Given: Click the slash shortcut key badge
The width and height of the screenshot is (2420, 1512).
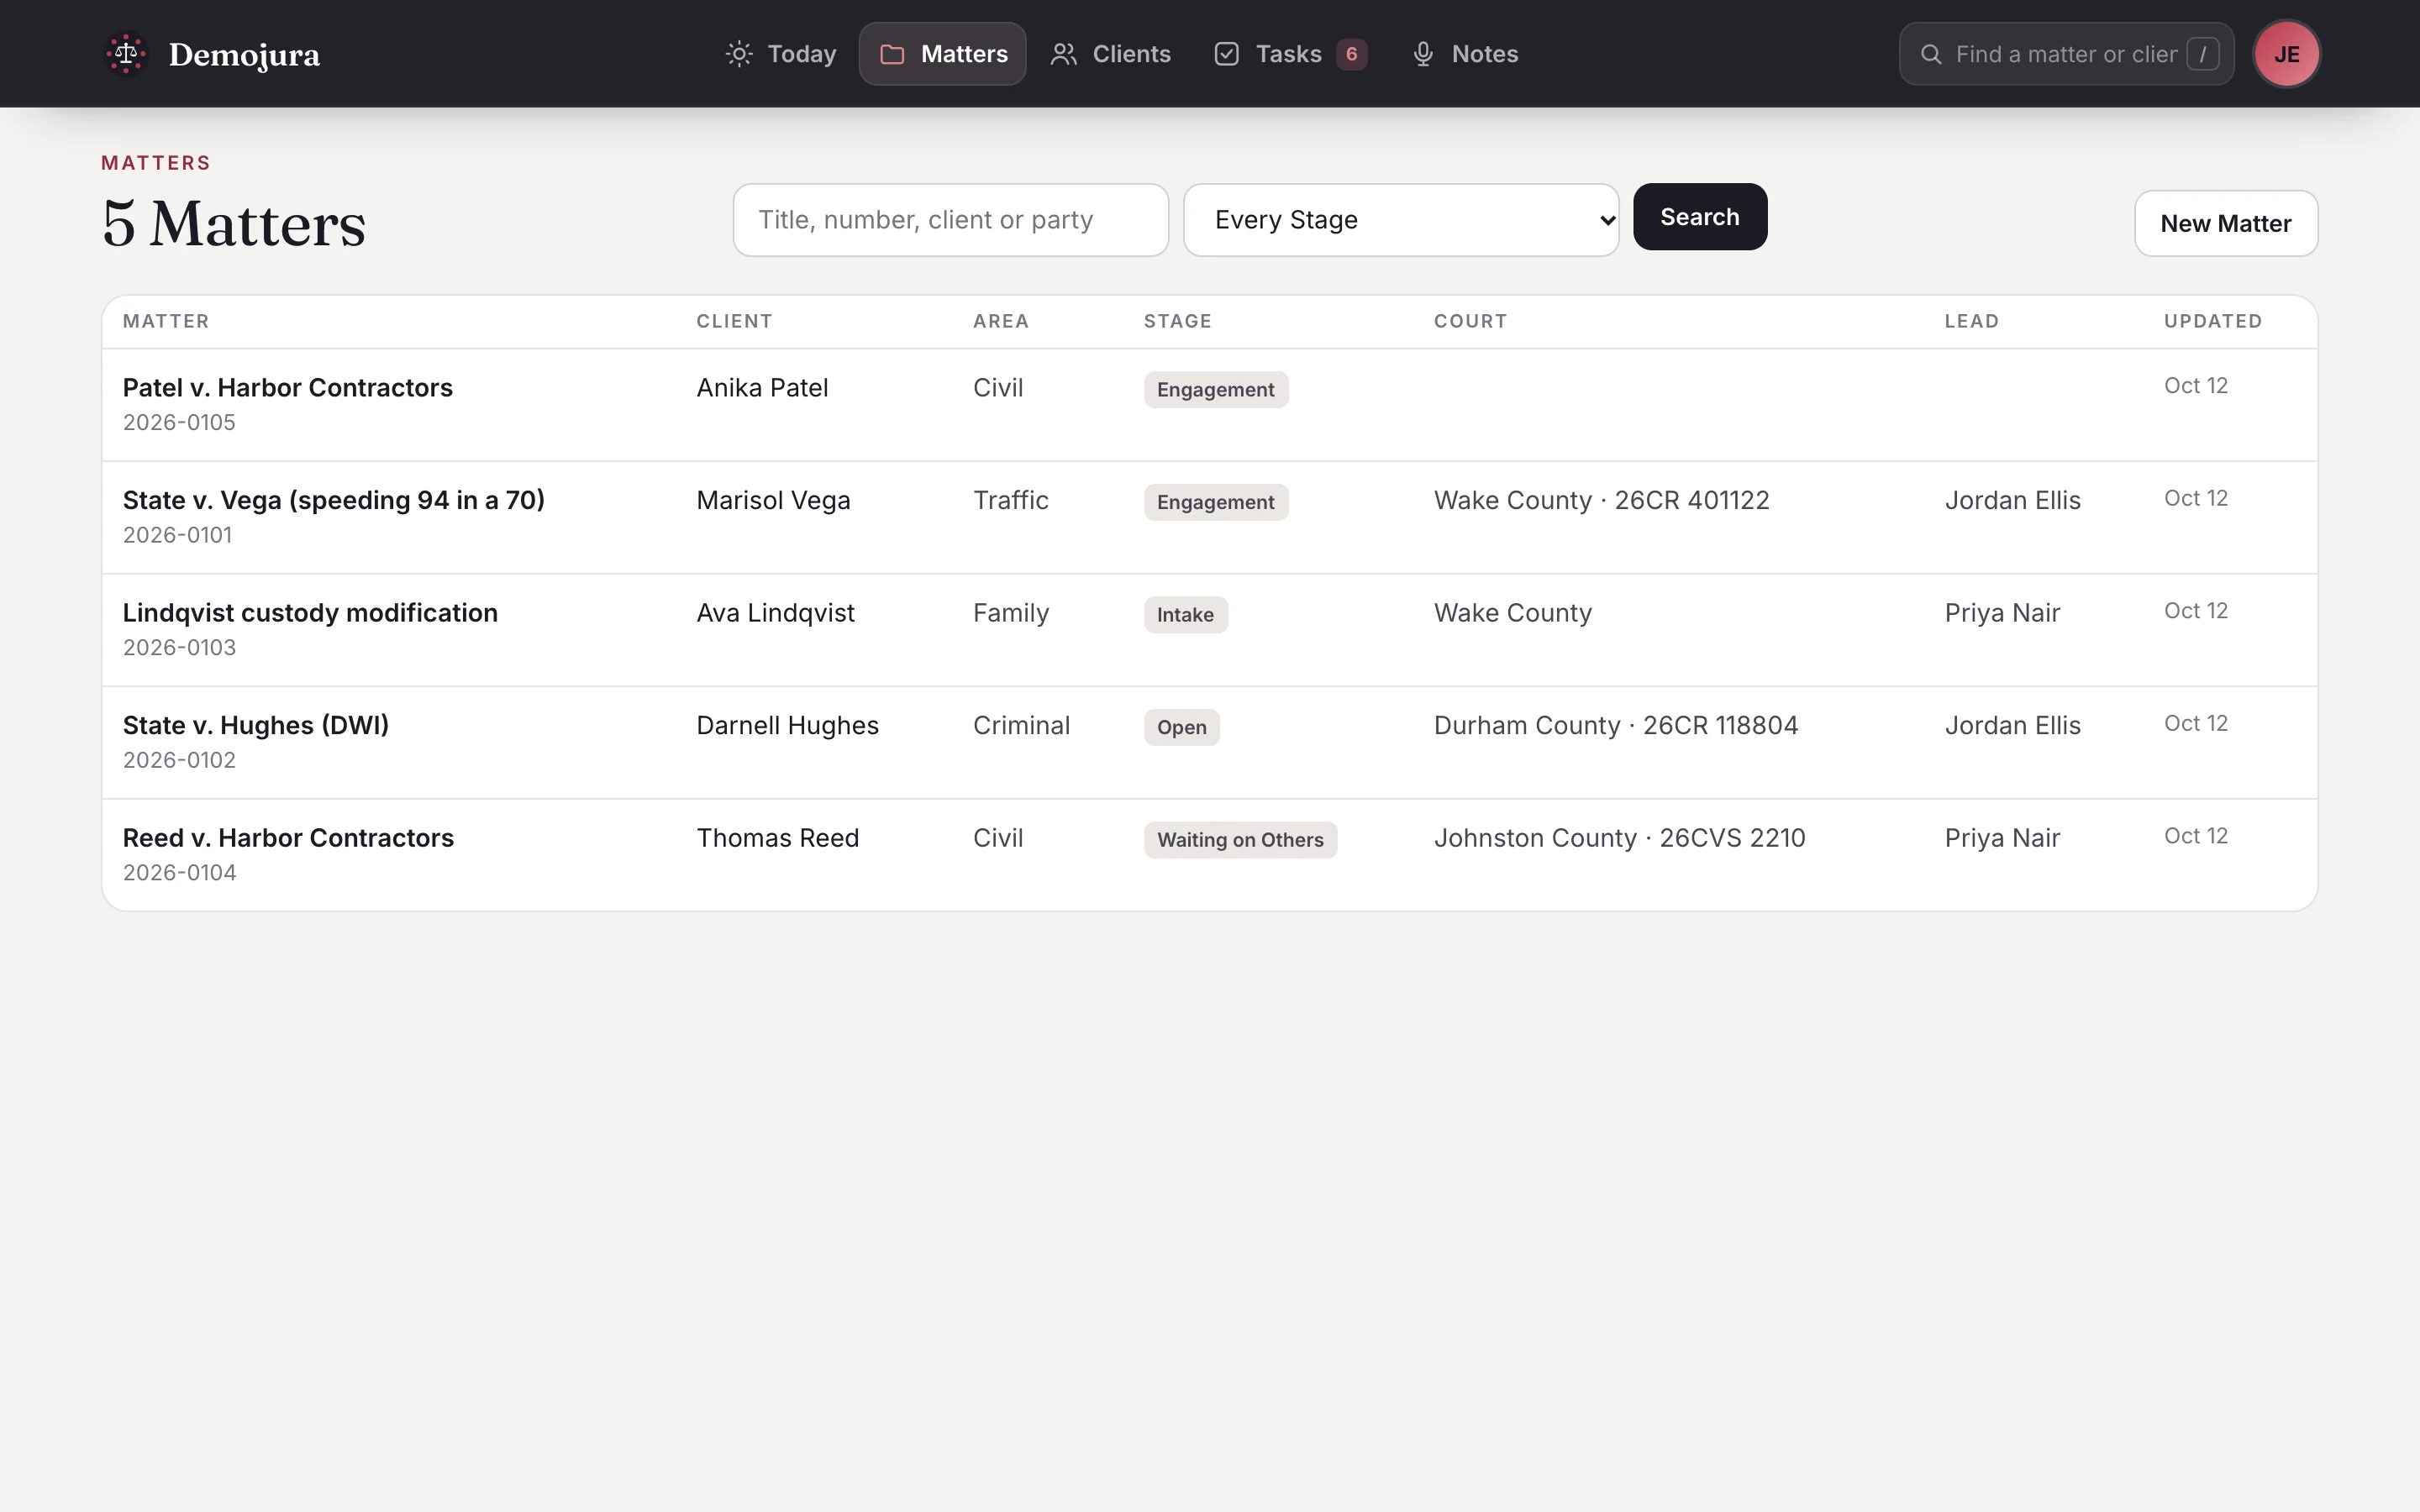Looking at the screenshot, I should click(2203, 54).
